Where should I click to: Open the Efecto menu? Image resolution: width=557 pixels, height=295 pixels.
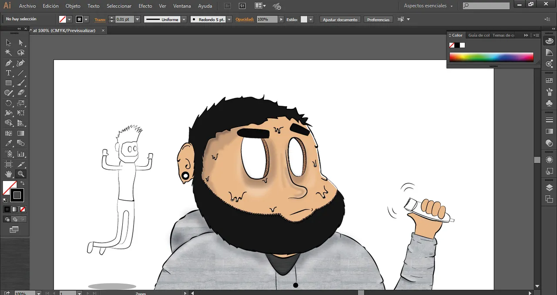[x=145, y=6]
